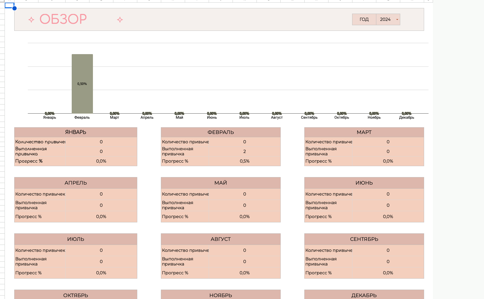The height and width of the screenshot is (299, 484).
Task: Select the ИЮНЬ header cell
Action: point(364,183)
